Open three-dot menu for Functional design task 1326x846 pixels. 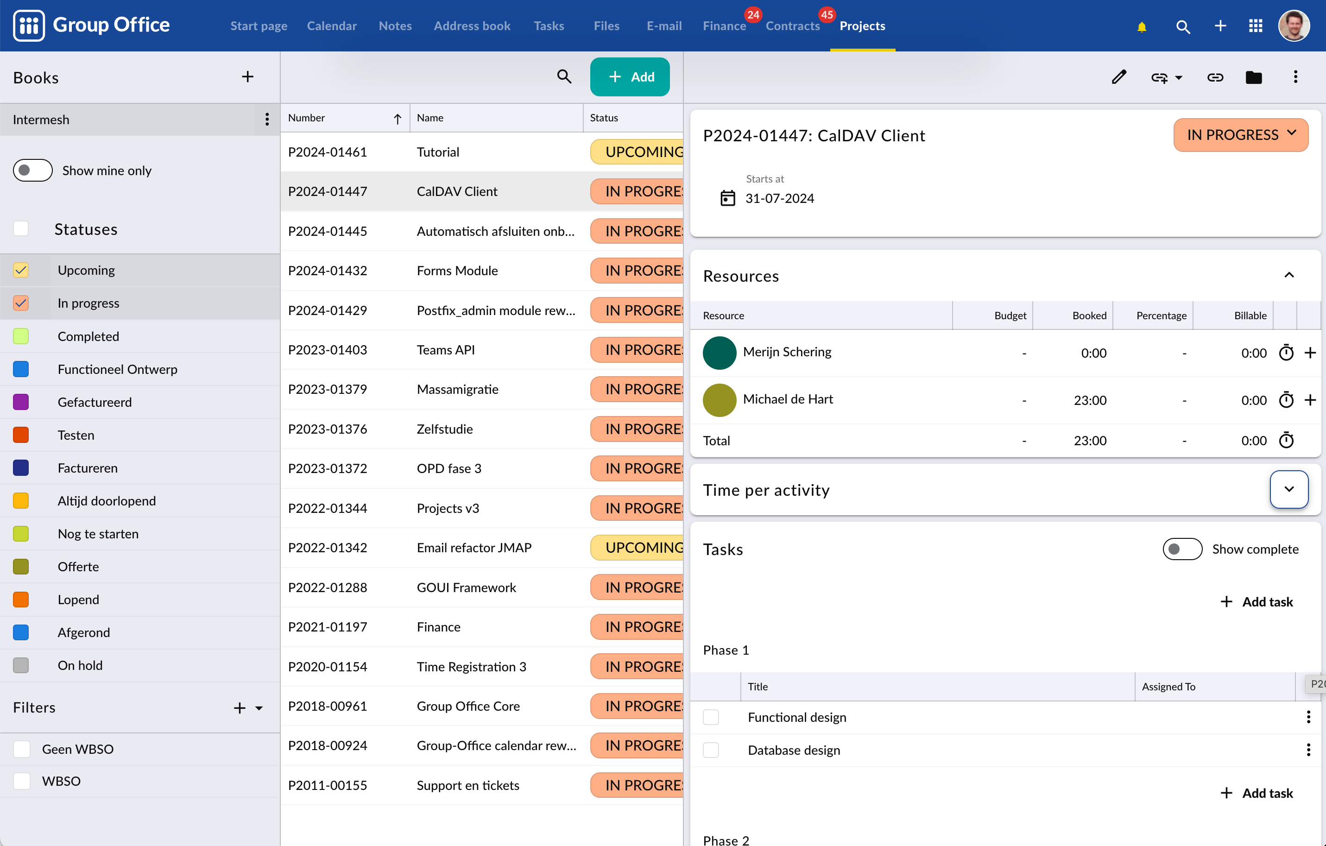point(1308,717)
